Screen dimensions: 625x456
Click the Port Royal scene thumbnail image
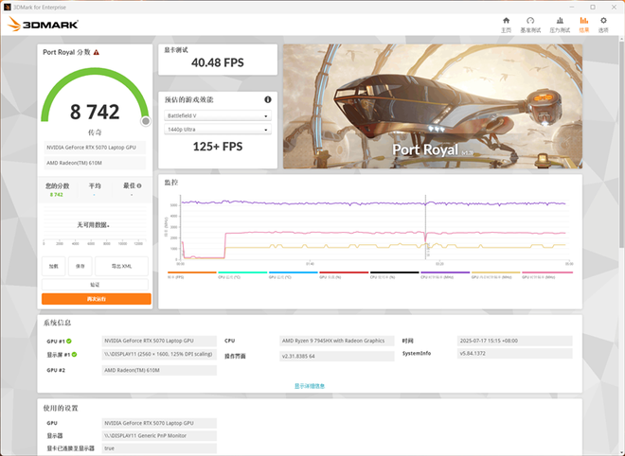(x=432, y=106)
